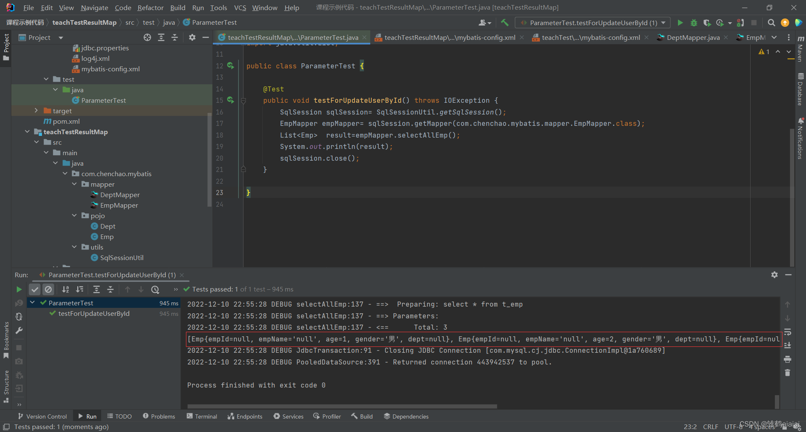Toggle the Bookmarks tool window stripe
Viewport: 806px width, 432px height.
click(6, 340)
